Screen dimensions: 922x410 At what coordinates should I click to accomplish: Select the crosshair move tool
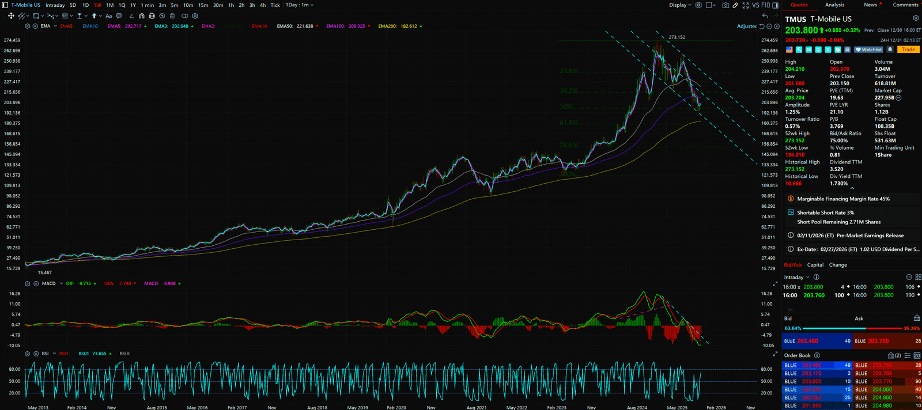click(x=10, y=16)
